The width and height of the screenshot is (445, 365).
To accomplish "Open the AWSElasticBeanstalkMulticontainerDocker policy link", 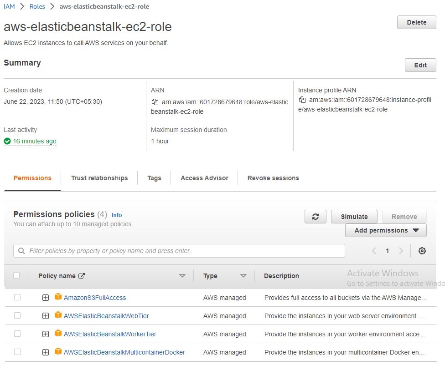I will (124, 352).
